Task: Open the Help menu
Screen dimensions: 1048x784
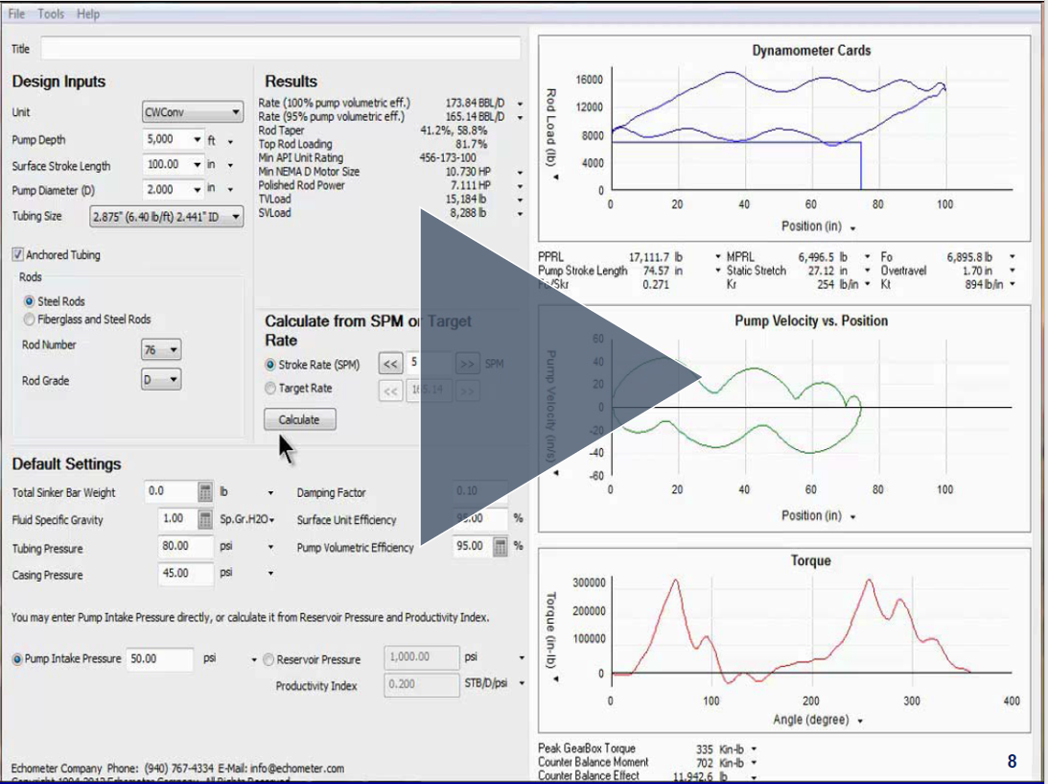Action: tap(87, 13)
